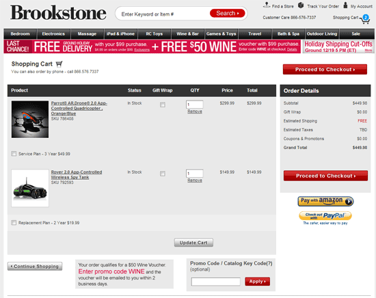Open the RC Toys menu
This screenshot has width=376, height=298.
(155, 33)
